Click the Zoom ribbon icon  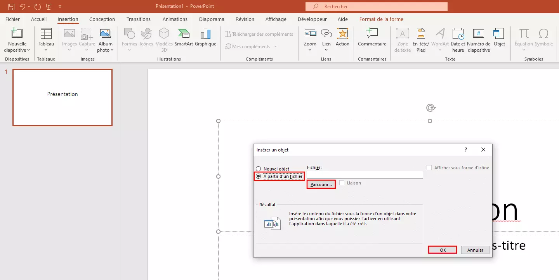point(310,34)
